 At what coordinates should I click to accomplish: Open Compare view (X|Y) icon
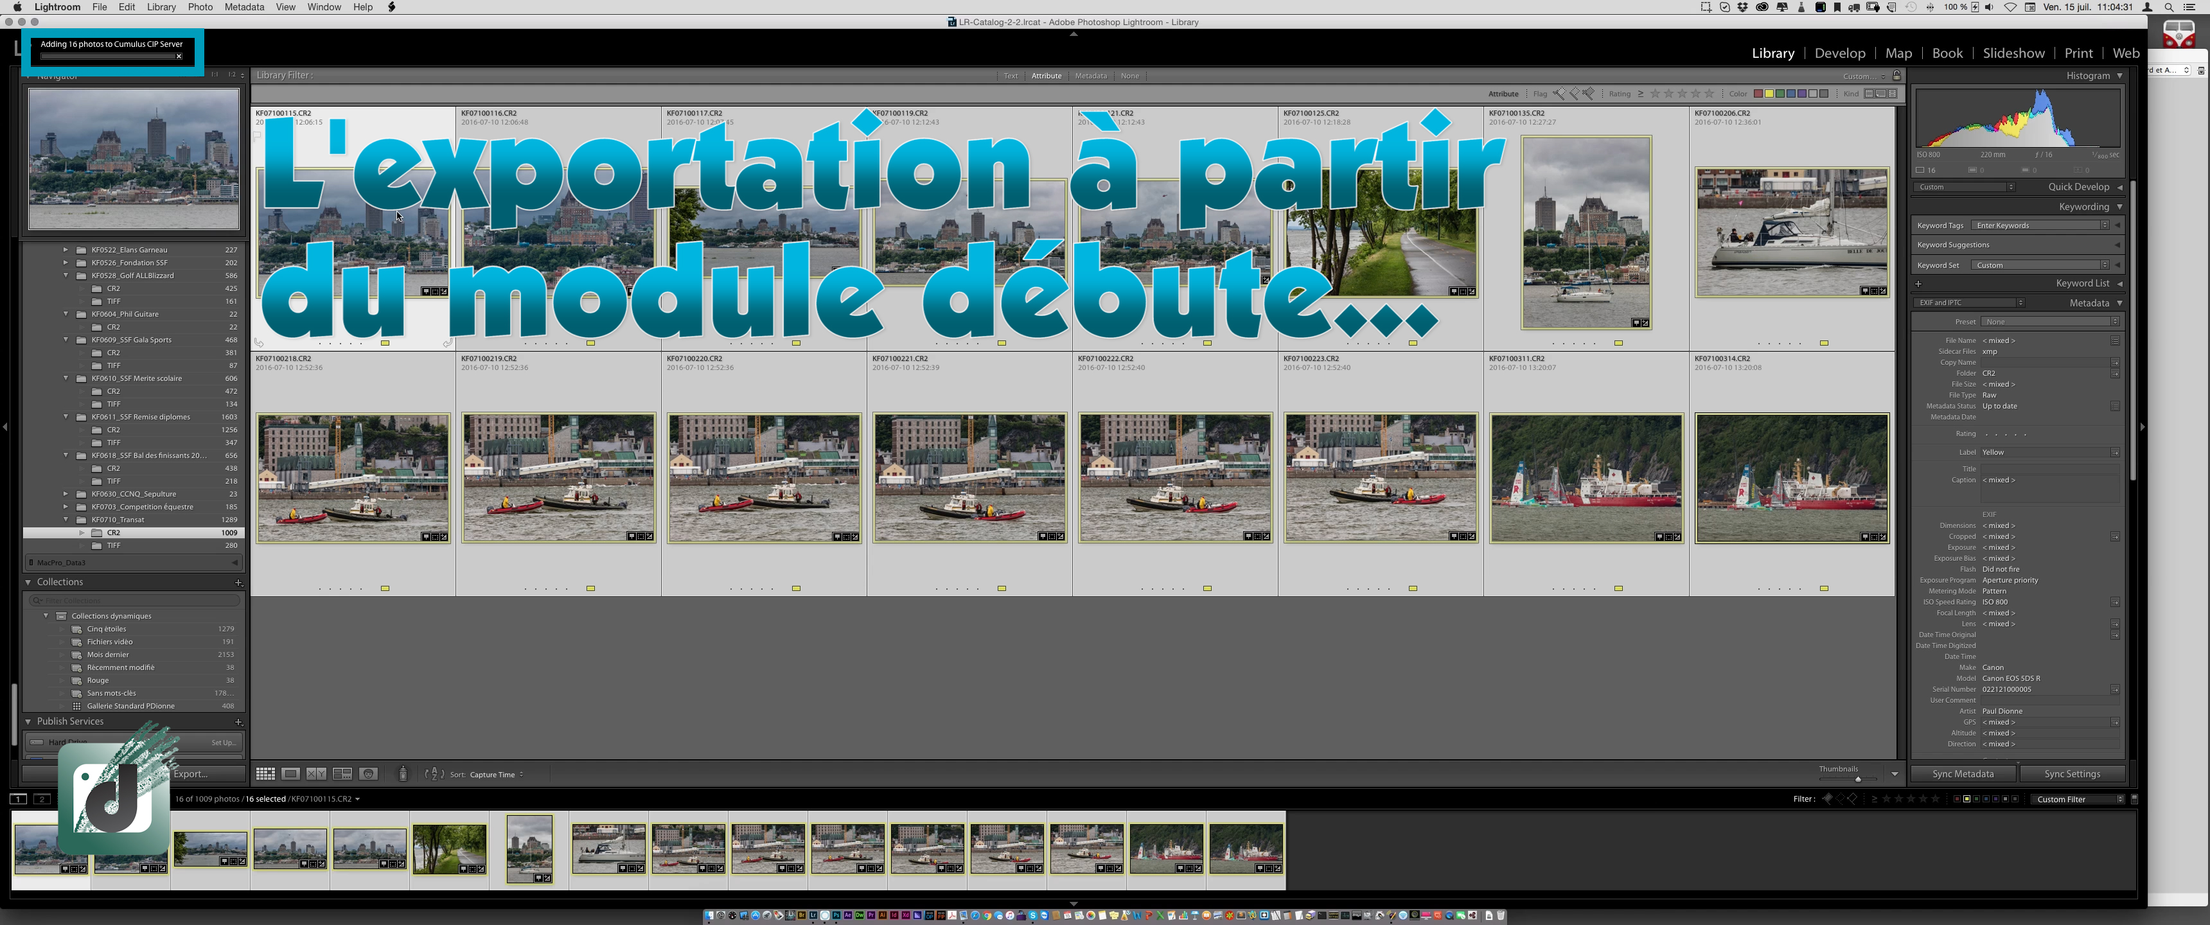pos(317,774)
